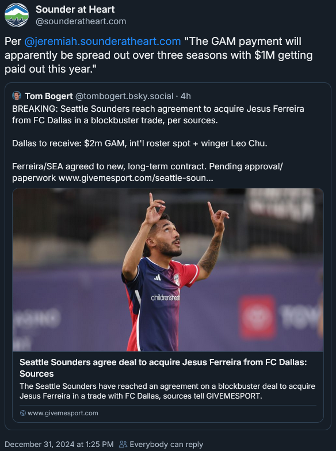Click the 4h timestamp on quoted post
Image resolution: width=336 pixels, height=451 pixels.
pos(186,96)
